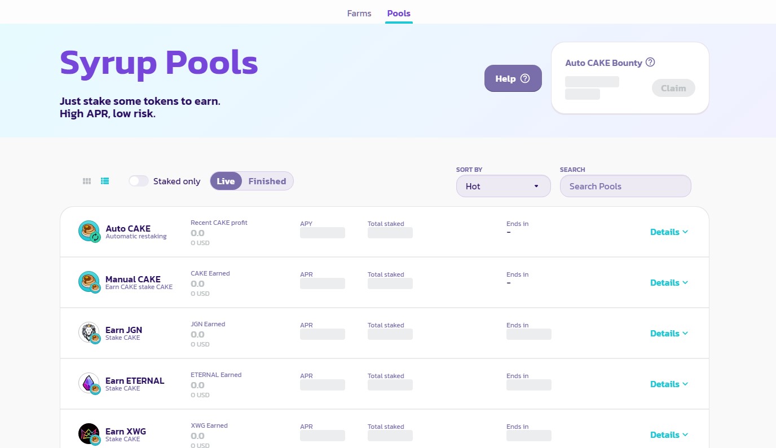
Task: Click the Earn ETERNAL crystal token icon
Action: click(89, 384)
